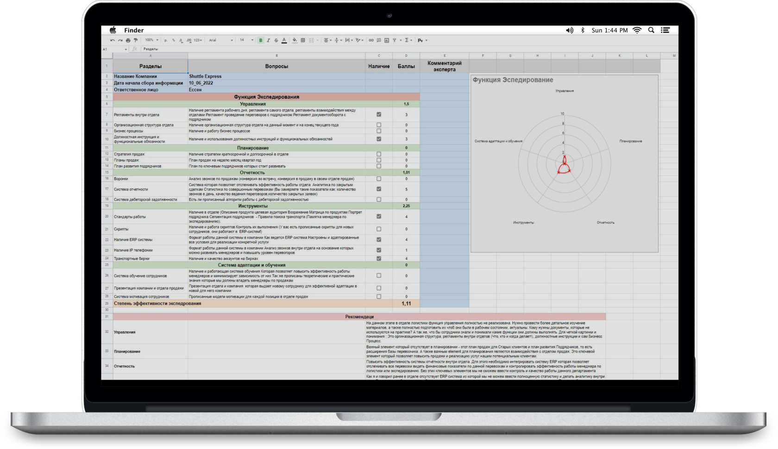
Task: Click the create filter icon
Action: pos(395,40)
